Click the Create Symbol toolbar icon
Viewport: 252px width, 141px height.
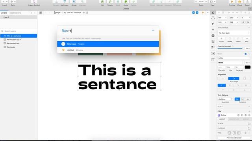point(34,2)
